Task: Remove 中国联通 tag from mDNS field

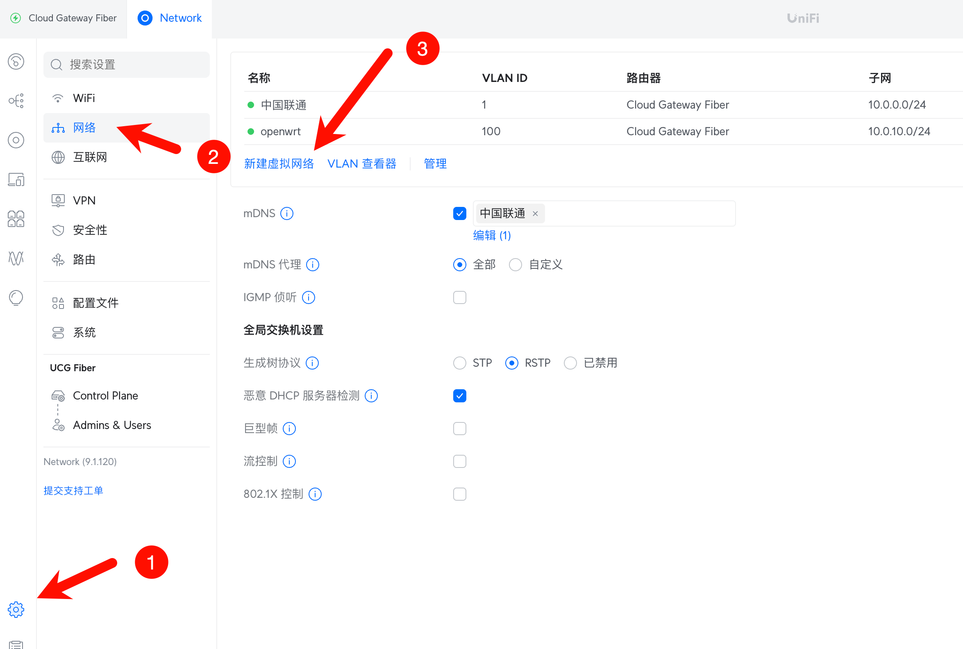Action: tap(535, 213)
